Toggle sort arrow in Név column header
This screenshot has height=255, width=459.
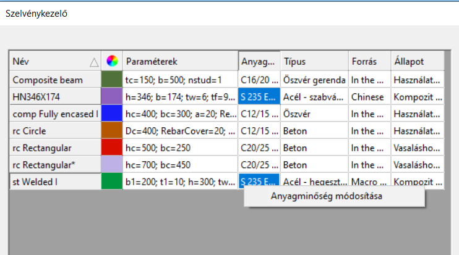tap(94, 62)
